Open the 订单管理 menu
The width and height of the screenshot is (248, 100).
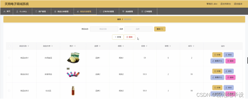148,12
